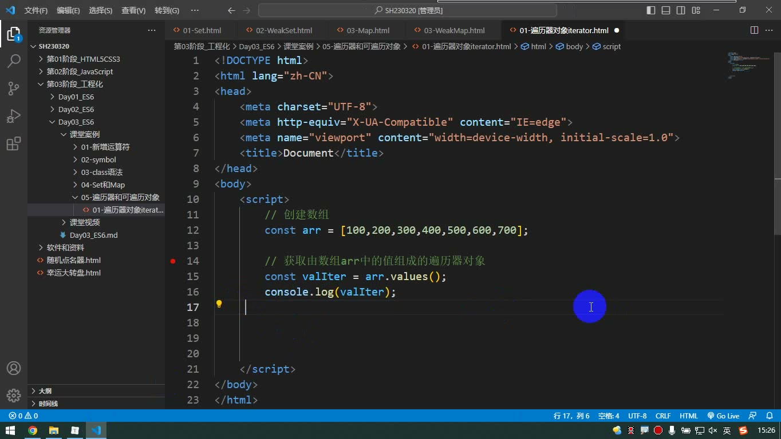Click the editor vertical scrollbar
This screenshot has width=781, height=439.
tap(777, 206)
